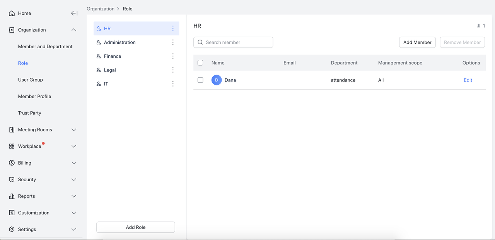This screenshot has height=240, width=495.
Task: Open the three-dot menu for IT role
Action: coord(173,84)
